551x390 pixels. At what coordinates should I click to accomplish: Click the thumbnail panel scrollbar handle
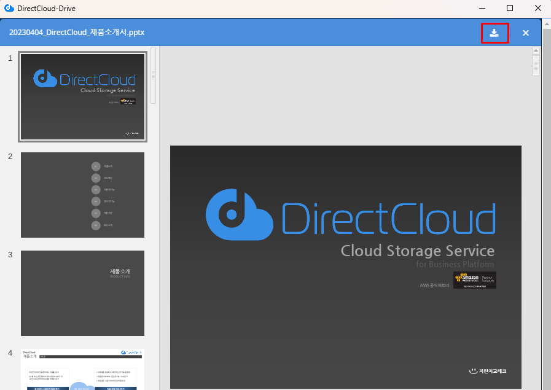tap(153, 75)
